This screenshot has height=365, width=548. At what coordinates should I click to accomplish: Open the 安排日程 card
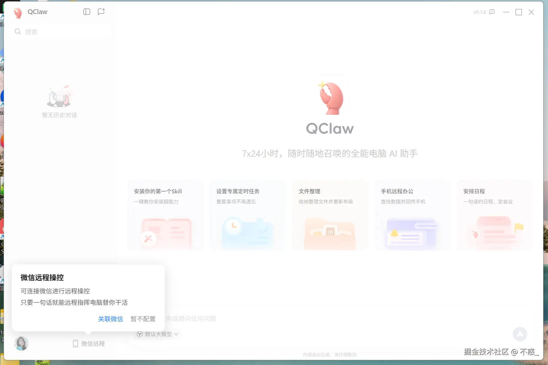pyautogui.click(x=495, y=215)
